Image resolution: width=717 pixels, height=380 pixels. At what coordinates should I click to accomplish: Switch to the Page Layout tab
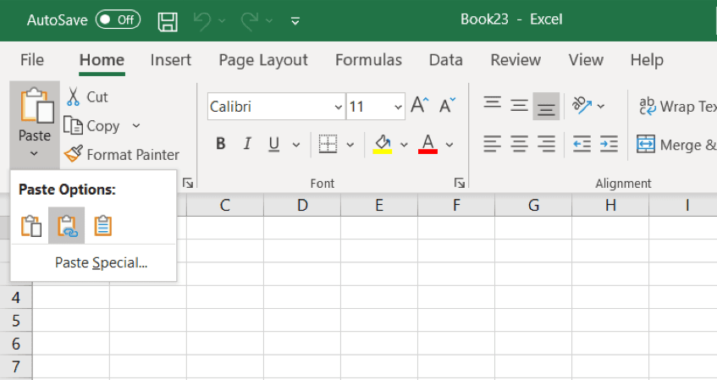point(263,60)
